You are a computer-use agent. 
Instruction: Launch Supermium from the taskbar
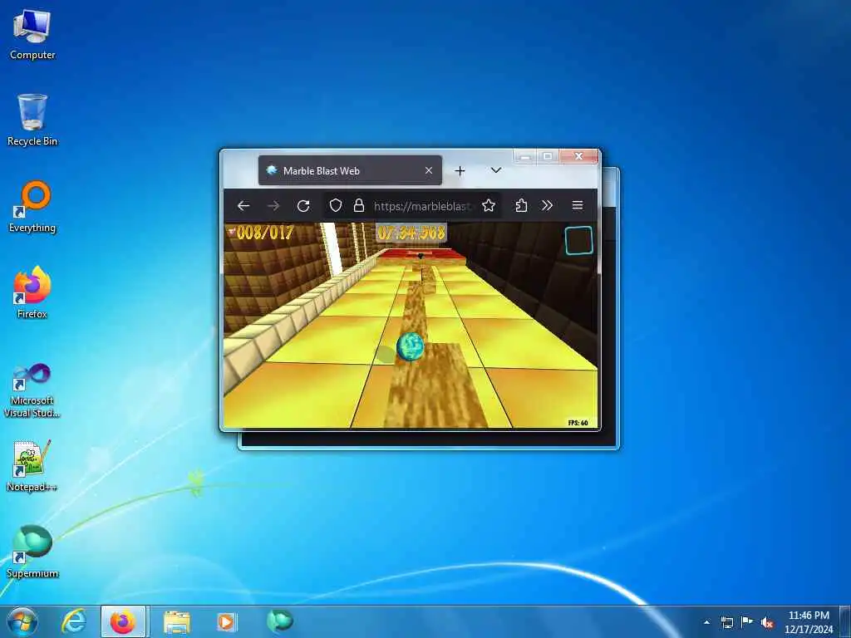pos(280,621)
